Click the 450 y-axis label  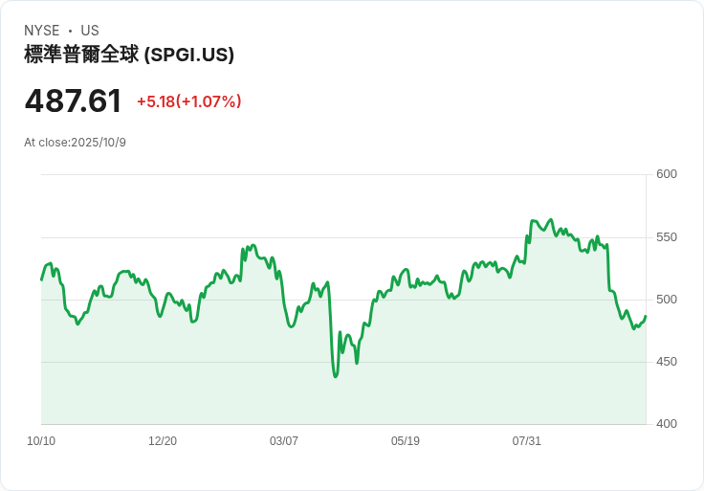point(667,362)
